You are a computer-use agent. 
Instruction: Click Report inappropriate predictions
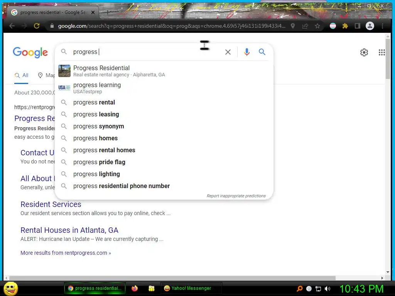tap(236, 196)
